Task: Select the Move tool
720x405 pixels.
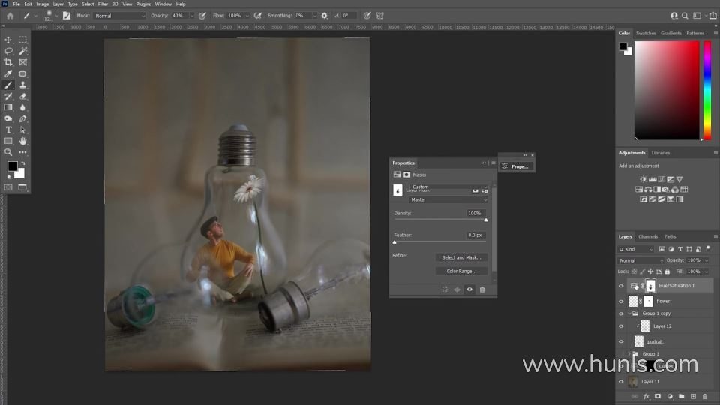Action: [8, 40]
